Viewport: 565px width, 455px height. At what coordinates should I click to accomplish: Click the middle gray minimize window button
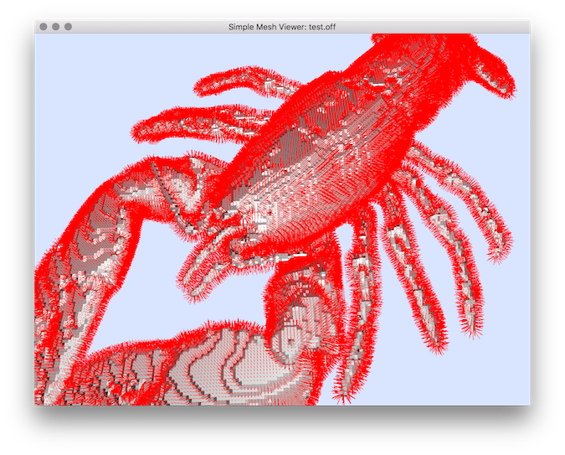(x=56, y=27)
